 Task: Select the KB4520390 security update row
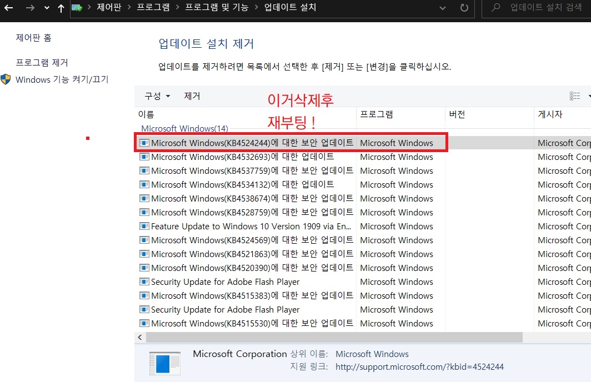click(x=363, y=268)
